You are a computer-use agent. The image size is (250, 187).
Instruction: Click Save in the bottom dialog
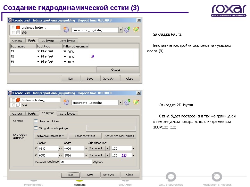click(x=90, y=175)
